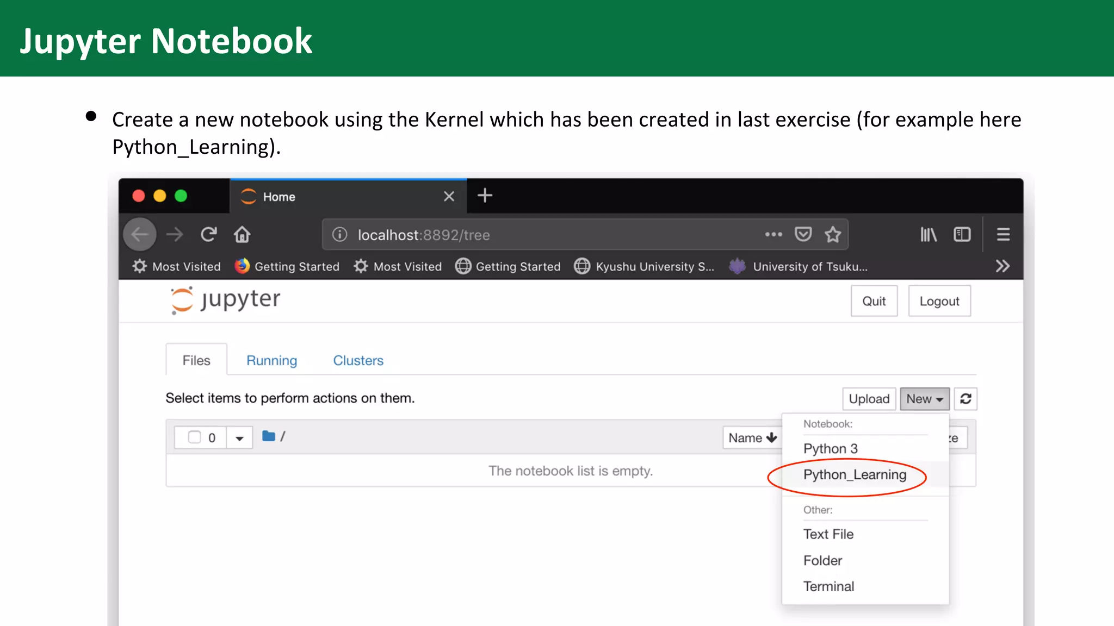Create a new Text File
Viewport: 1114px width, 626px height.
point(865,534)
